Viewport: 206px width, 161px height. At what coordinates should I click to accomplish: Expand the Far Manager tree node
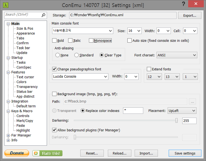pyautogui.click(x=8, y=135)
